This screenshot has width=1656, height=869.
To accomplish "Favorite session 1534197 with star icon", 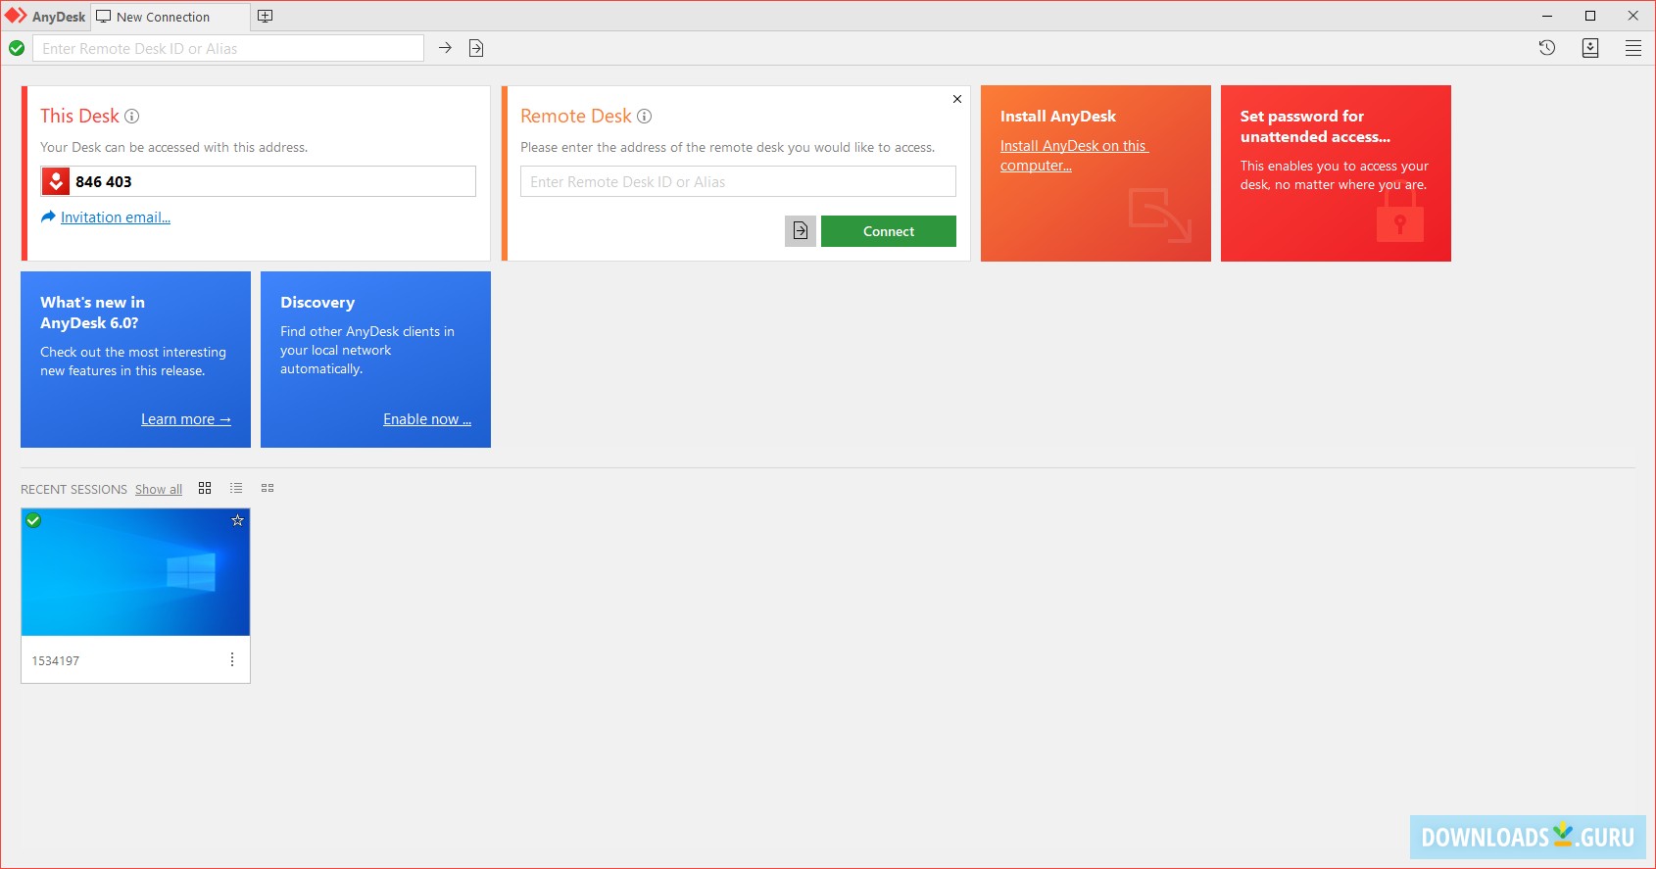I will click(237, 520).
